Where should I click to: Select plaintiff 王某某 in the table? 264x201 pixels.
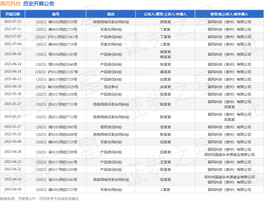(165, 162)
